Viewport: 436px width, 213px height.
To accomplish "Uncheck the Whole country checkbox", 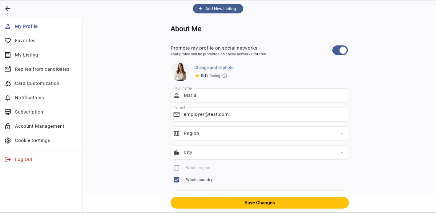I will 177,180.
